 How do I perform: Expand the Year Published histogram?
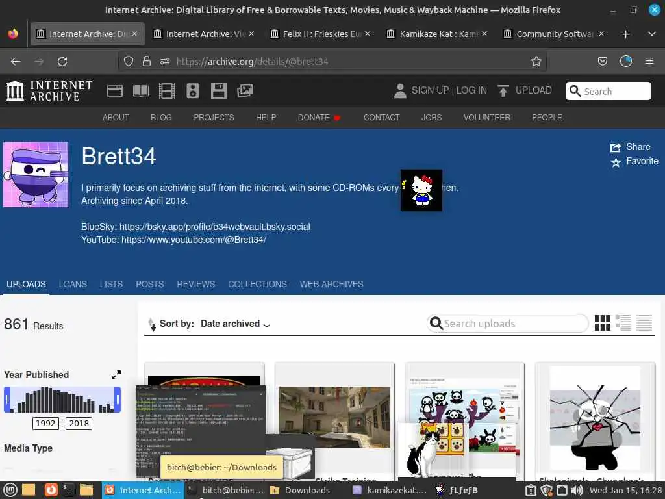116,375
